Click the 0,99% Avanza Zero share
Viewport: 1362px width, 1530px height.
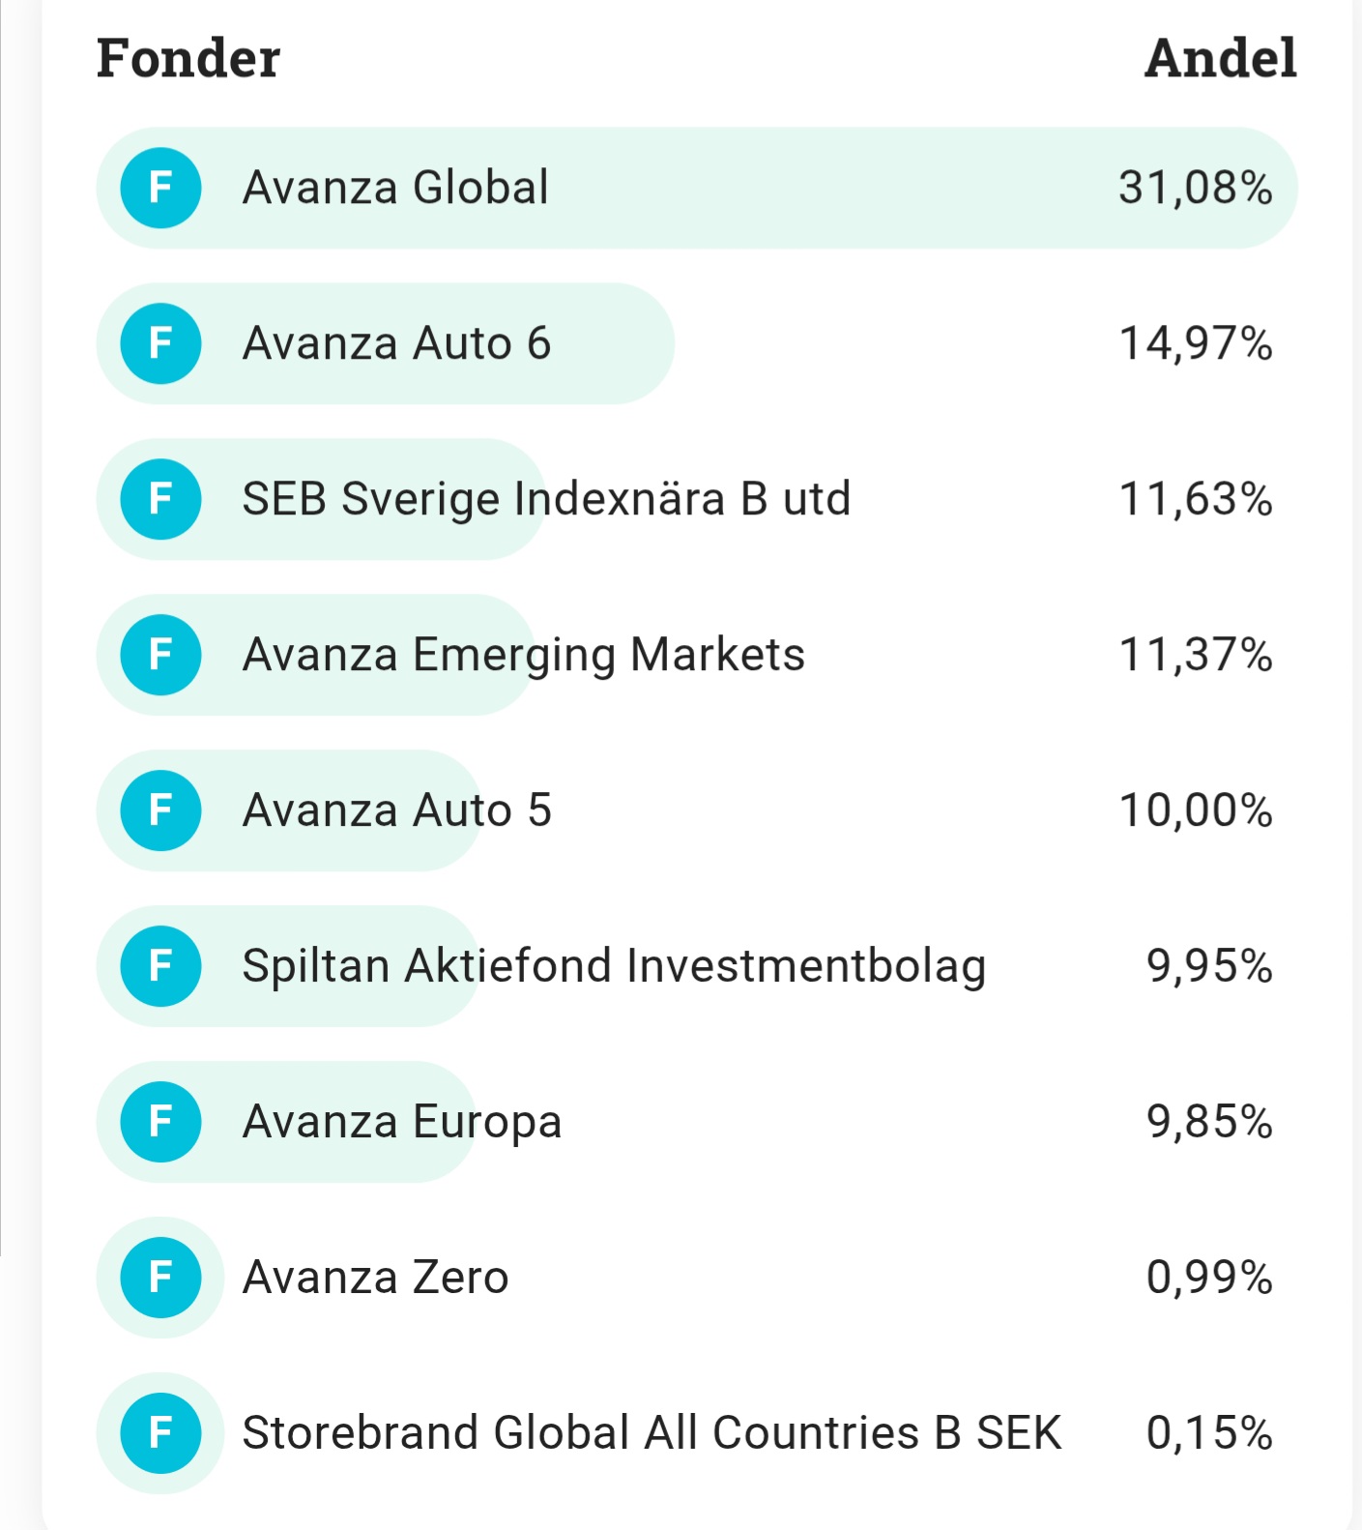click(x=1208, y=1278)
